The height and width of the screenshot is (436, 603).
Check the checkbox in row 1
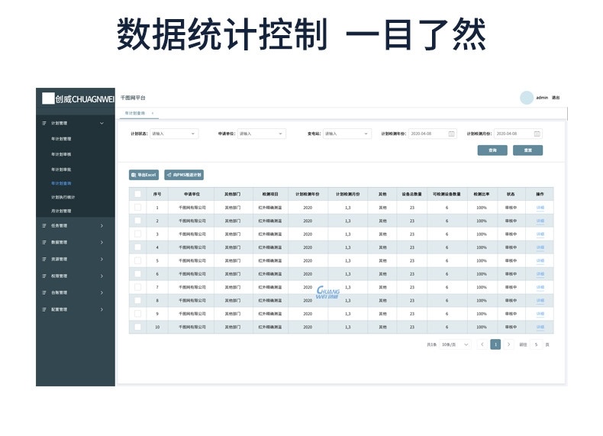pyautogui.click(x=137, y=208)
